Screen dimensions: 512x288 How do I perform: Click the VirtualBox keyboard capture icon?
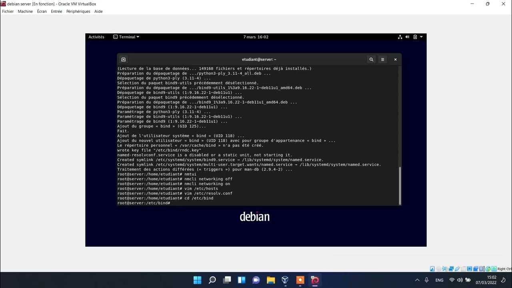pyautogui.click(x=494, y=269)
